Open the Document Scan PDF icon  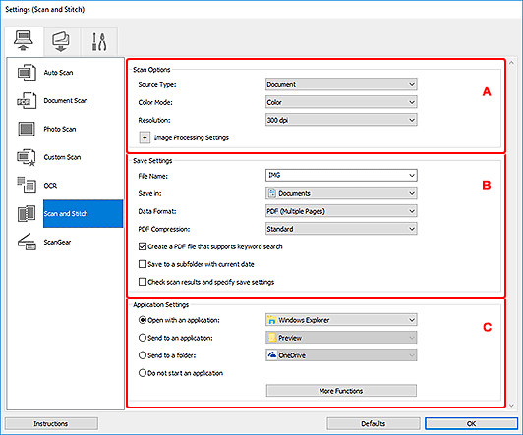pyautogui.click(x=27, y=100)
